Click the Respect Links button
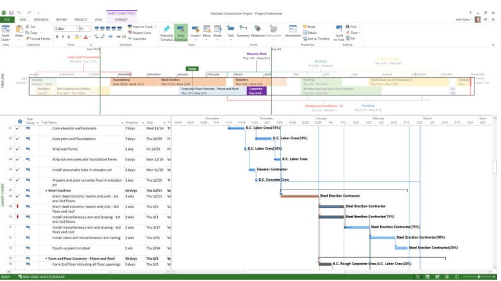 coord(141,32)
